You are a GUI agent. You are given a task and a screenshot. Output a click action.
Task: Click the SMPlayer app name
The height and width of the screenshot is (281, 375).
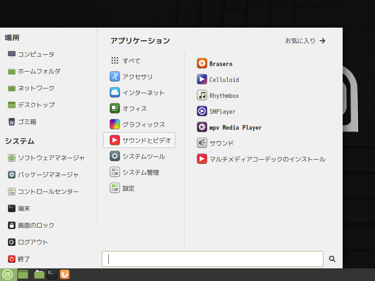222,111
